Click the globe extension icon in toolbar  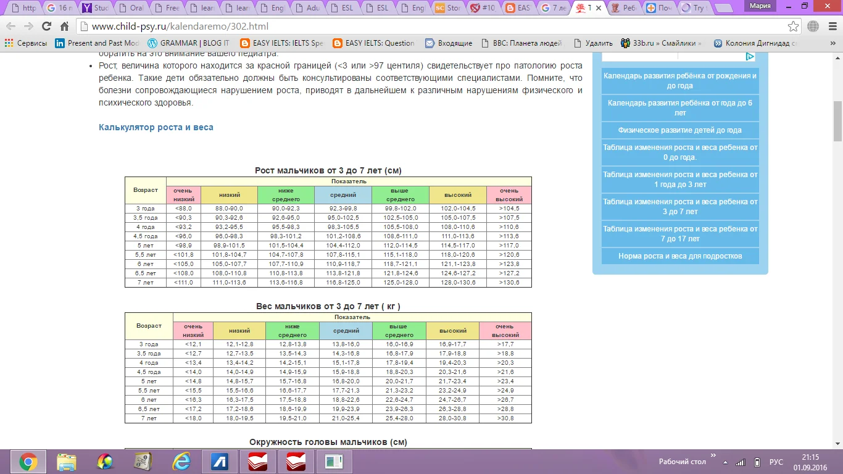click(813, 27)
